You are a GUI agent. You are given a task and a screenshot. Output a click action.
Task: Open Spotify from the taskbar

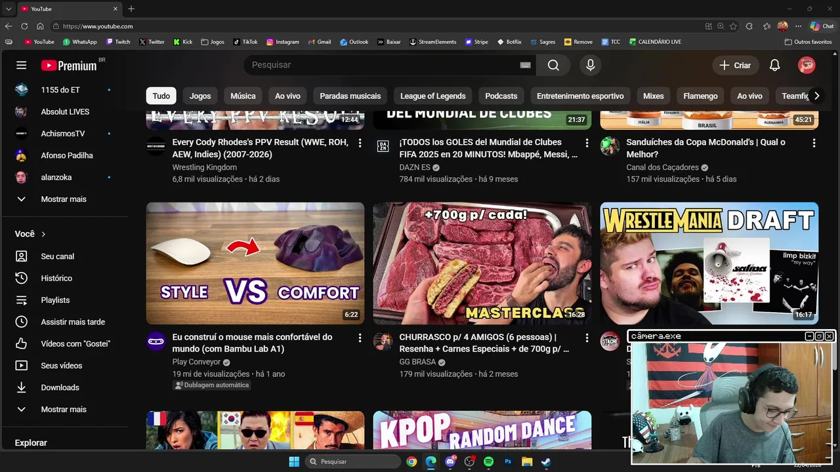[x=488, y=462]
